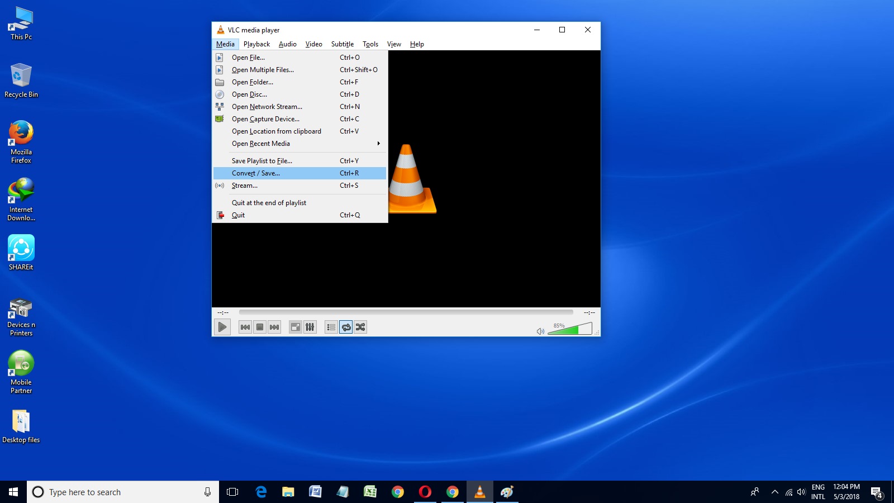Open File Explorer from taskbar
The image size is (894, 503).
click(x=288, y=492)
